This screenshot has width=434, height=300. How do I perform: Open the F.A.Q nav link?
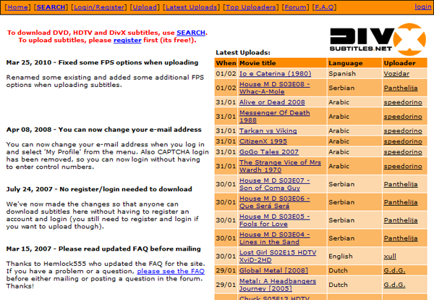(324, 7)
